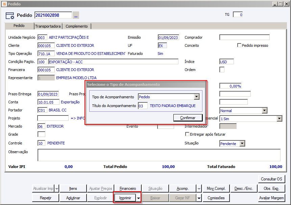
Task: Click into the Observação text area
Action: (x=159, y=155)
